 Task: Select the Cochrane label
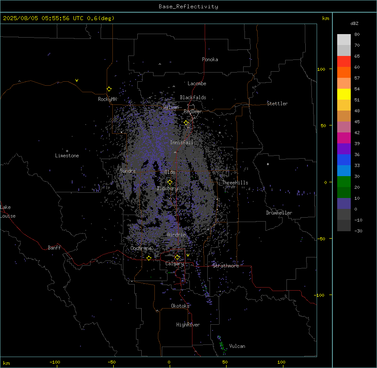(x=141, y=248)
